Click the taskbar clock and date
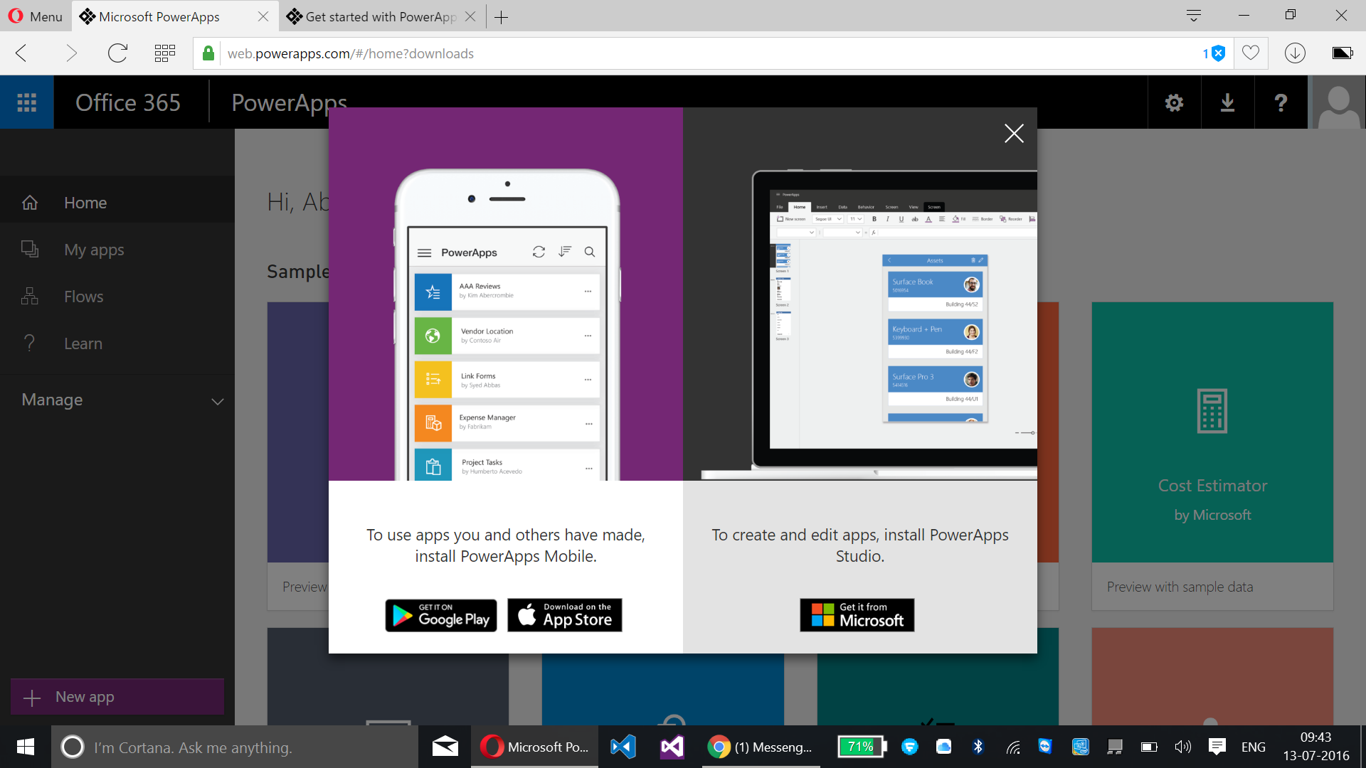 click(1315, 747)
